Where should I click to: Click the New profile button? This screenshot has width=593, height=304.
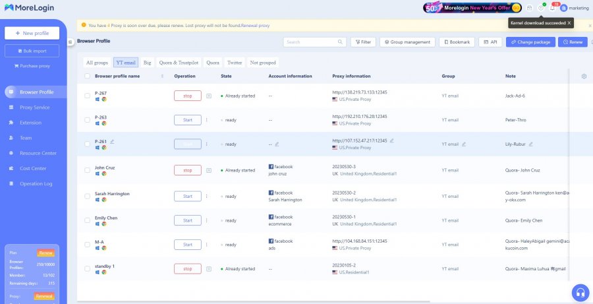pyautogui.click(x=32, y=34)
